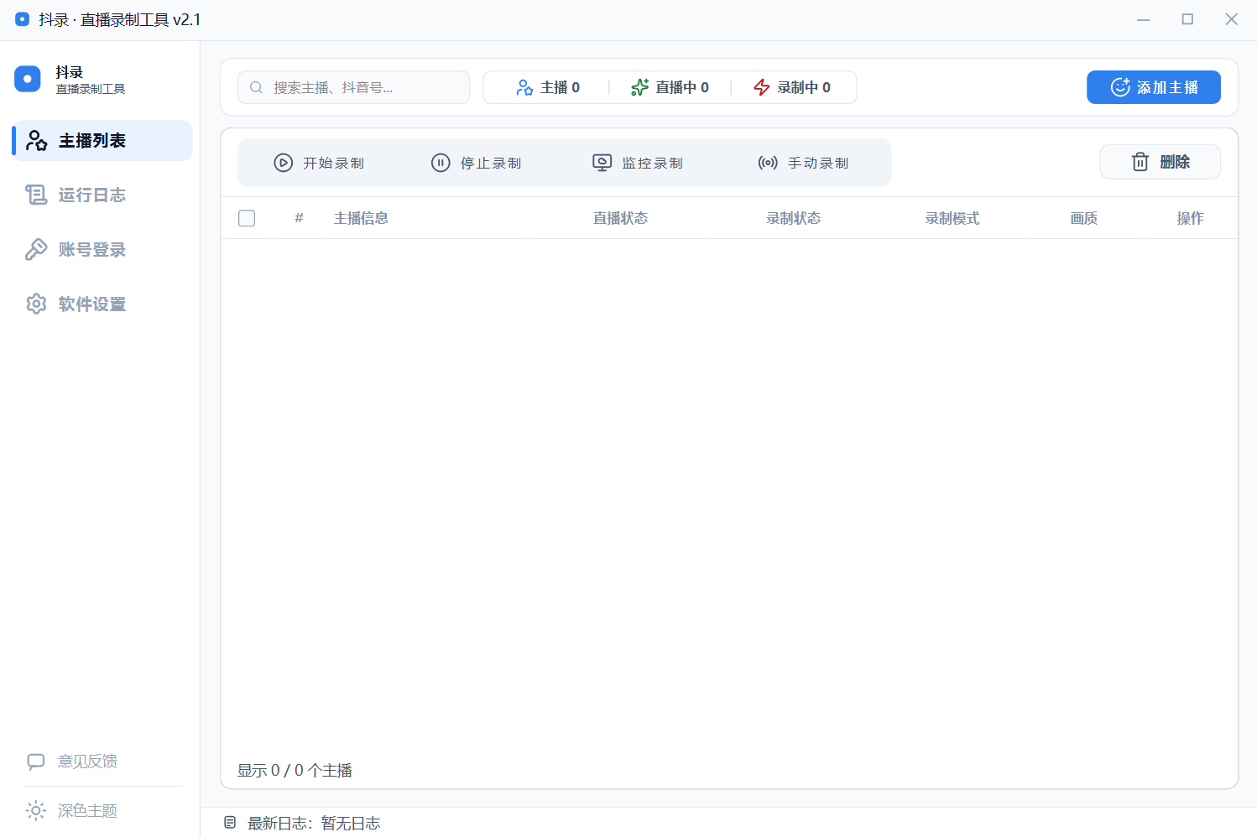Screen dimensions: 1257x837
Task: Tick the select-all checkbox in table header
Action: click(247, 218)
